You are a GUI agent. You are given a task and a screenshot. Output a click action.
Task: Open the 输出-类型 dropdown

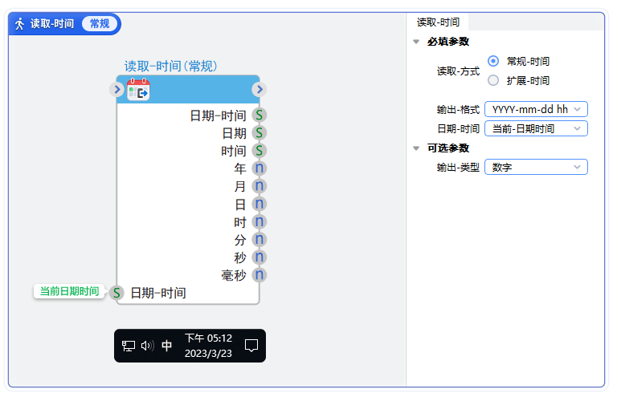(536, 167)
